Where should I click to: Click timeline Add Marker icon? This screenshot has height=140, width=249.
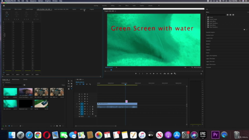point(87,84)
